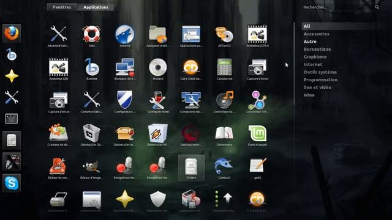
Task: Open the Contrôleur d'in... colored nodes icon
Action: 257,102
